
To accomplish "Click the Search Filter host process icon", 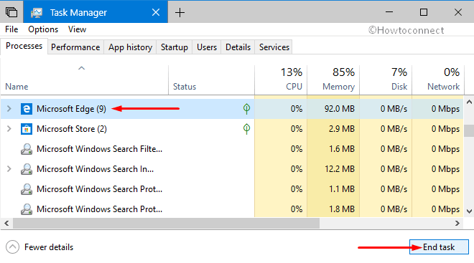I will pyautogui.click(x=27, y=149).
